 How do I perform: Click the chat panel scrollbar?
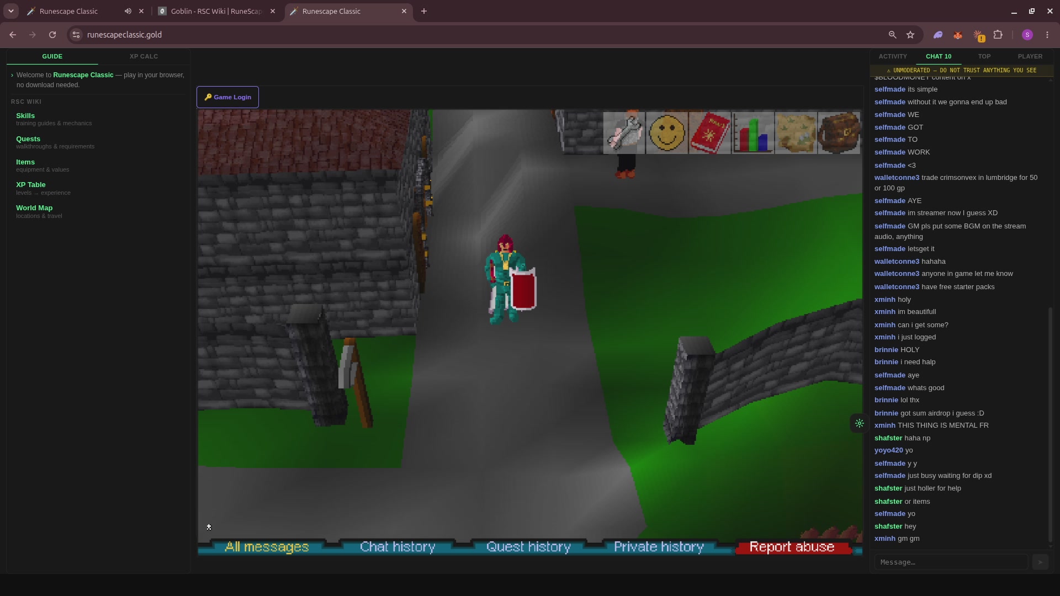coord(1050,425)
